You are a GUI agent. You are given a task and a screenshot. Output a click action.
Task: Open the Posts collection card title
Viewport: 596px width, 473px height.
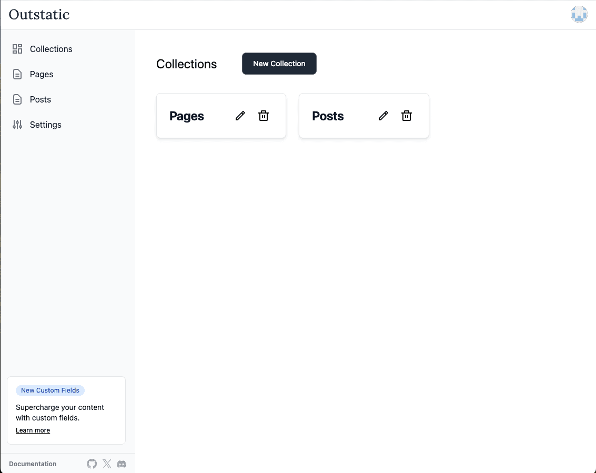(x=328, y=116)
